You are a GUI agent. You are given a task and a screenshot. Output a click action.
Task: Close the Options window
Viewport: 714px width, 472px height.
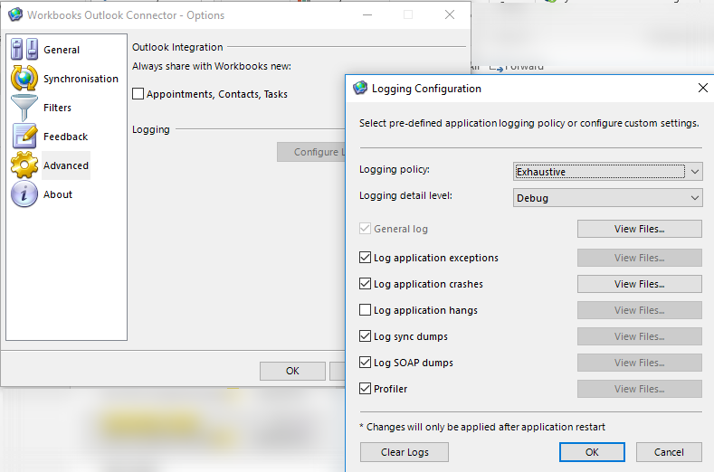coord(450,14)
